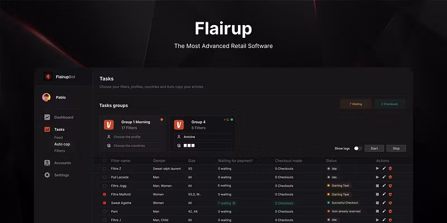447x223 pixels.
Task: Click the 7 Waiting badge
Action: (x=356, y=104)
